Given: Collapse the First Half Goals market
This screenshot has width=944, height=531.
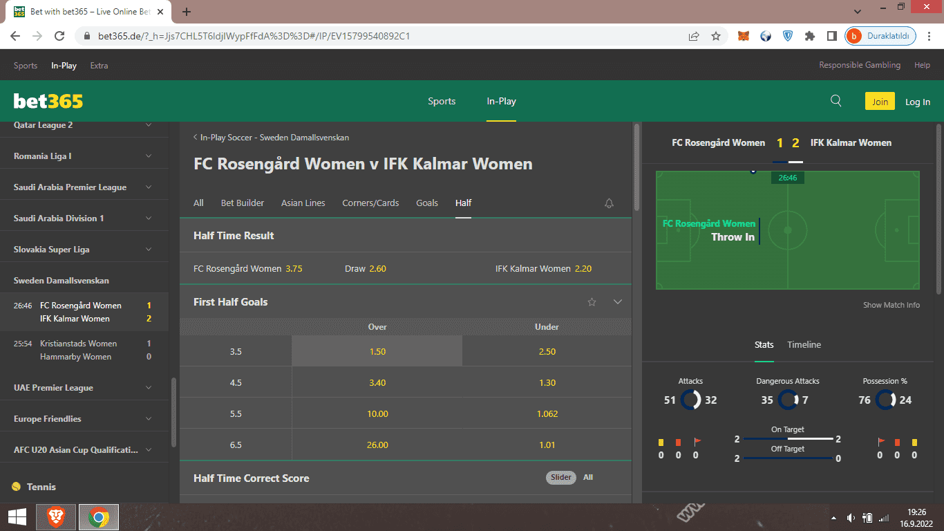Looking at the screenshot, I should 618,302.
